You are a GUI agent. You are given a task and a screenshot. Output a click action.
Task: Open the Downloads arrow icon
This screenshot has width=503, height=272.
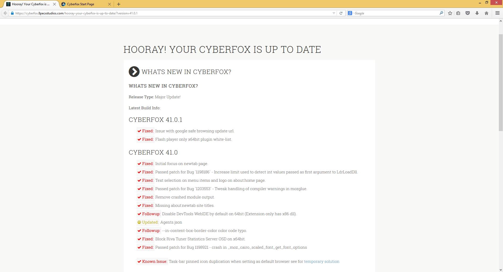[x=477, y=13]
